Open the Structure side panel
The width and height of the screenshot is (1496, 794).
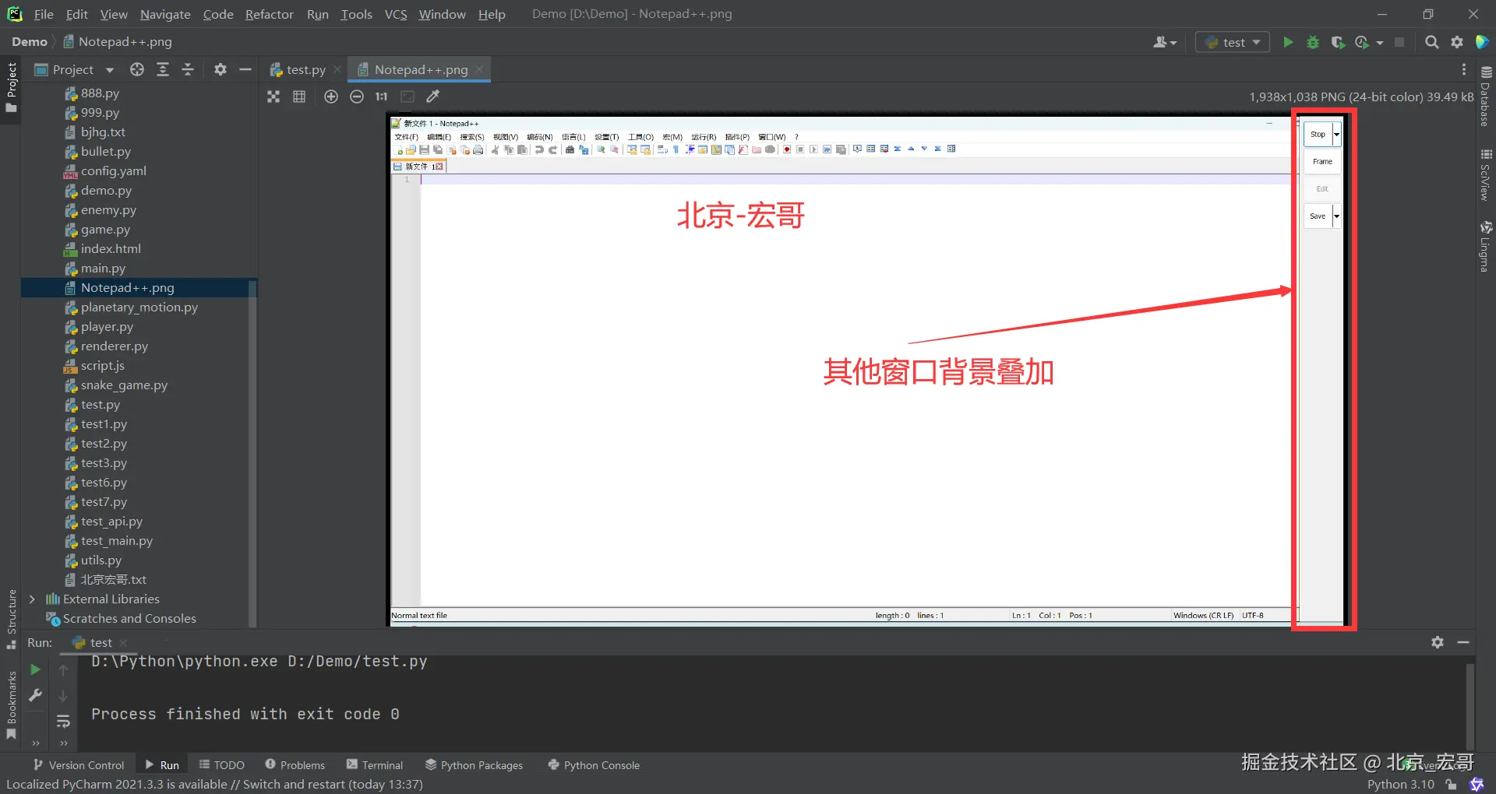(12, 619)
